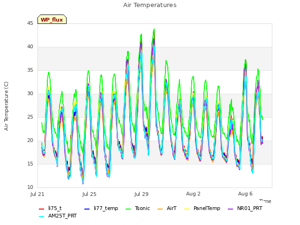300x225 pixels.
Task: Click the 15 y-axis tick label
Action: tap(30, 164)
